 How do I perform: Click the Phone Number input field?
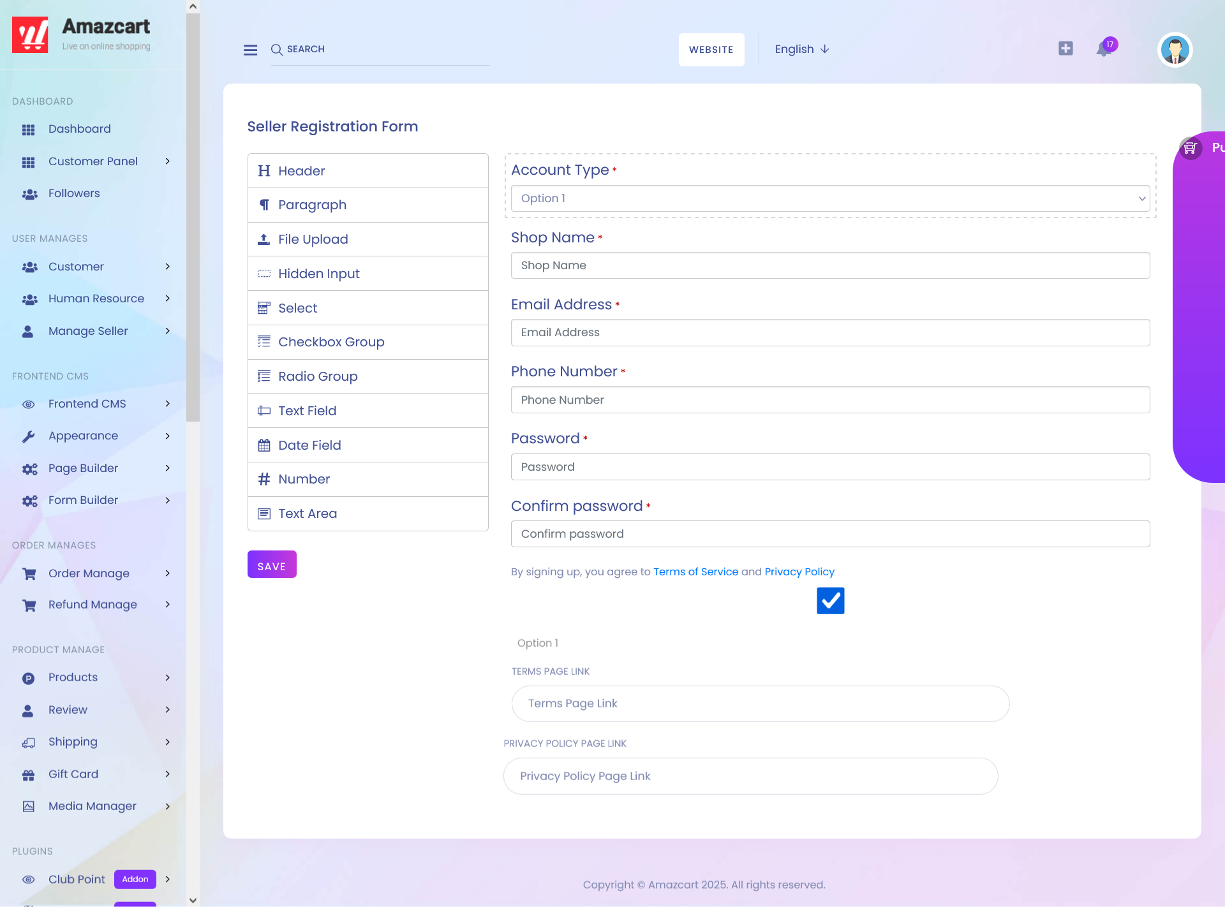[x=830, y=400]
